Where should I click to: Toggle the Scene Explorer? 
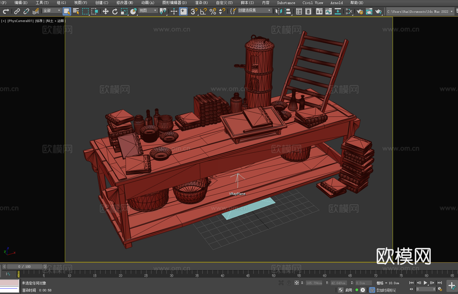pos(299,11)
